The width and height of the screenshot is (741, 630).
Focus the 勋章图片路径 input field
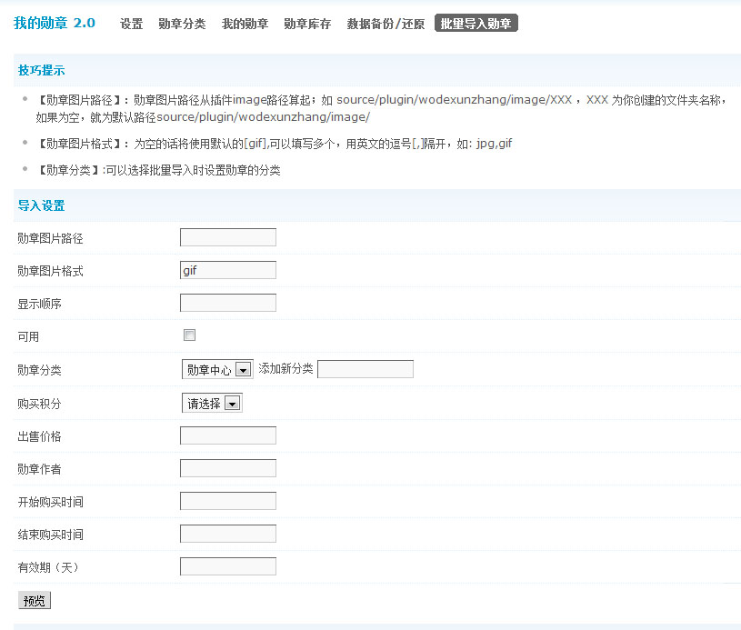pos(228,237)
